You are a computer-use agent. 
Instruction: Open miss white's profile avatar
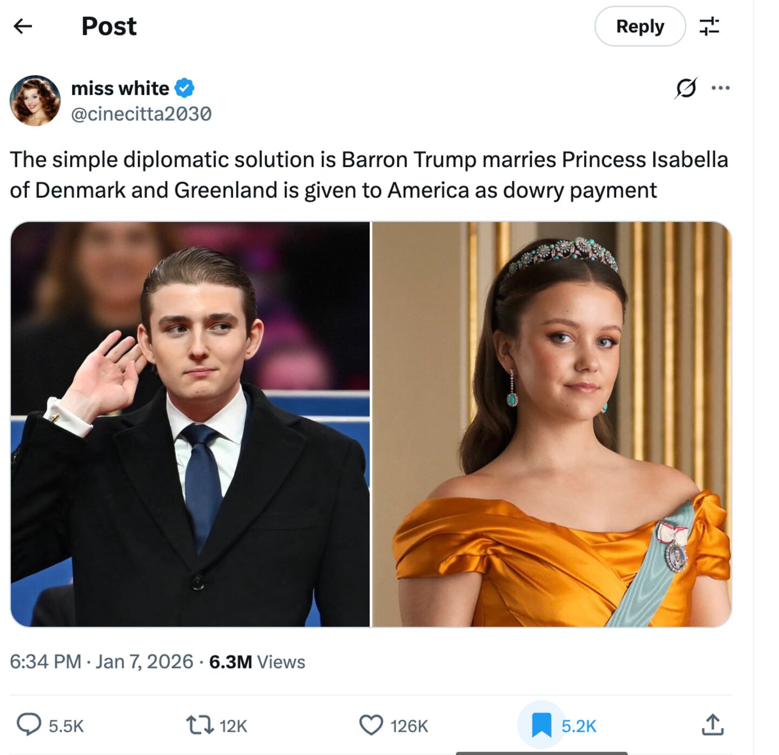point(35,101)
